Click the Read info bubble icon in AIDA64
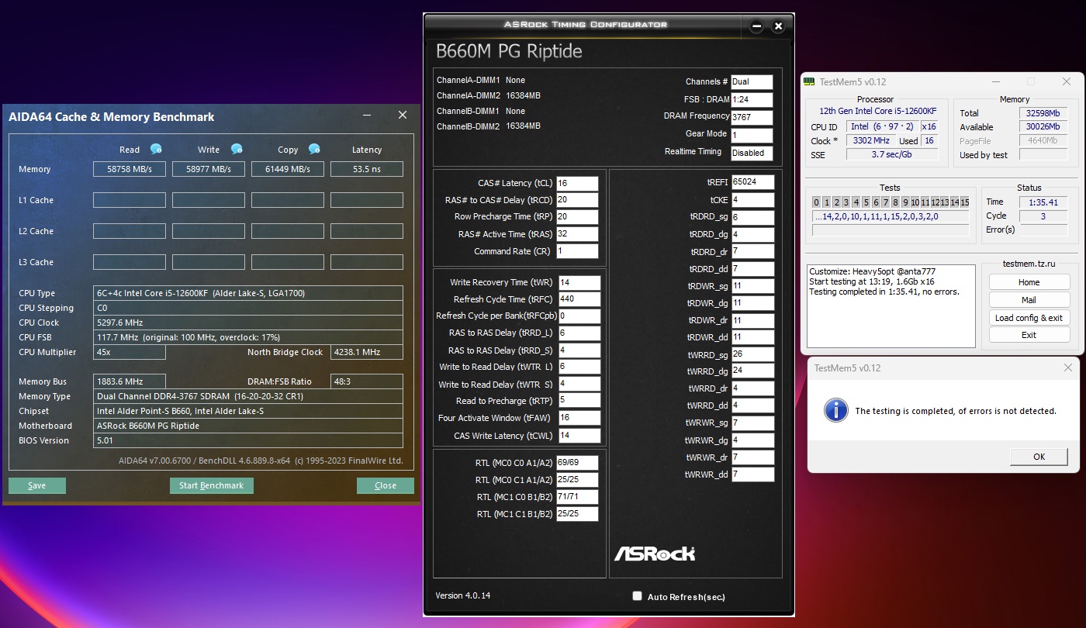 coord(156,149)
